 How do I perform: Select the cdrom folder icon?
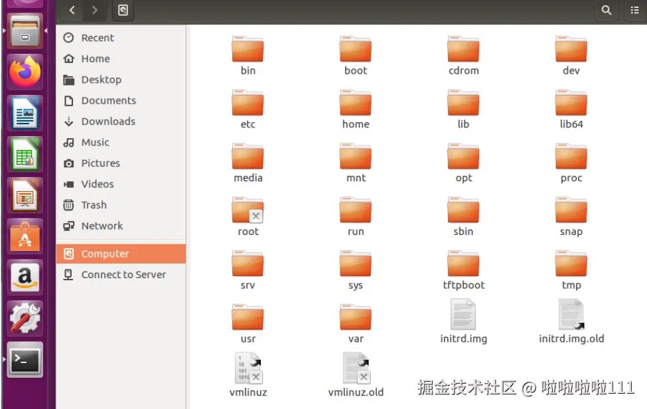tap(463, 49)
